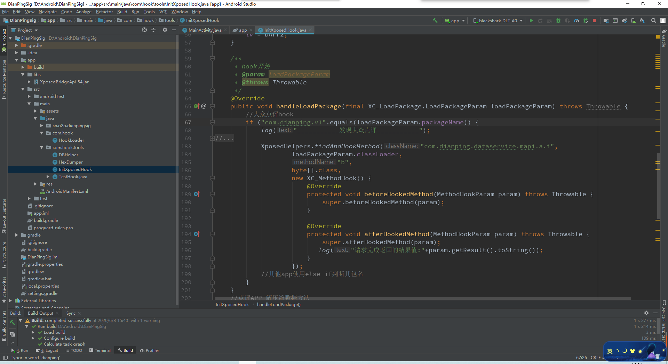Image resolution: width=668 pixels, height=364 pixels.
Task: Open the Analyze menu
Action: pyautogui.click(x=83, y=12)
